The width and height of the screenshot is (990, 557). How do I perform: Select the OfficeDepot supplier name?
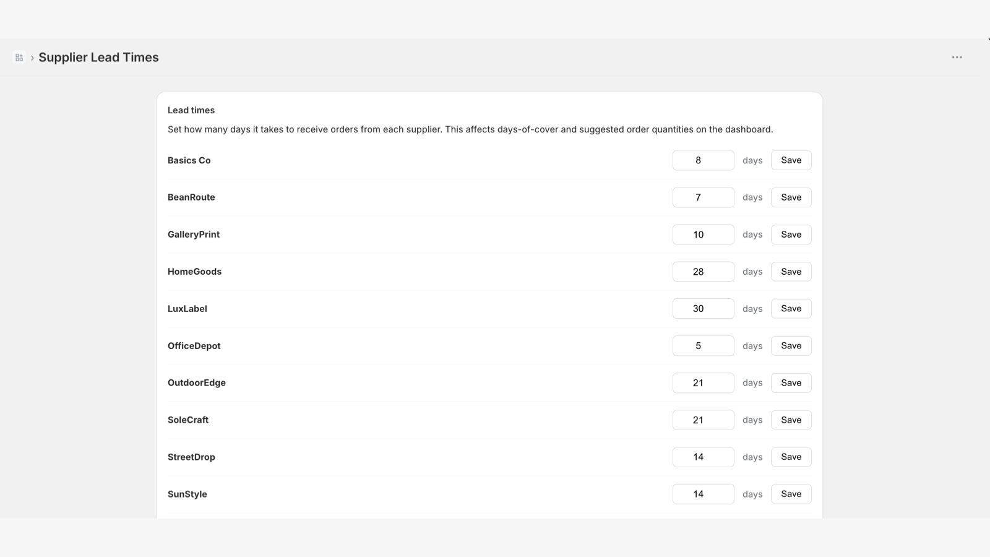(194, 346)
